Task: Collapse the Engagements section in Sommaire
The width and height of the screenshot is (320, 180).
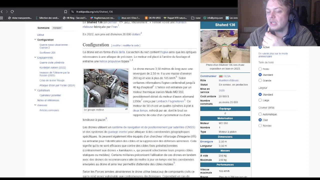Action: click(x=35, y=57)
